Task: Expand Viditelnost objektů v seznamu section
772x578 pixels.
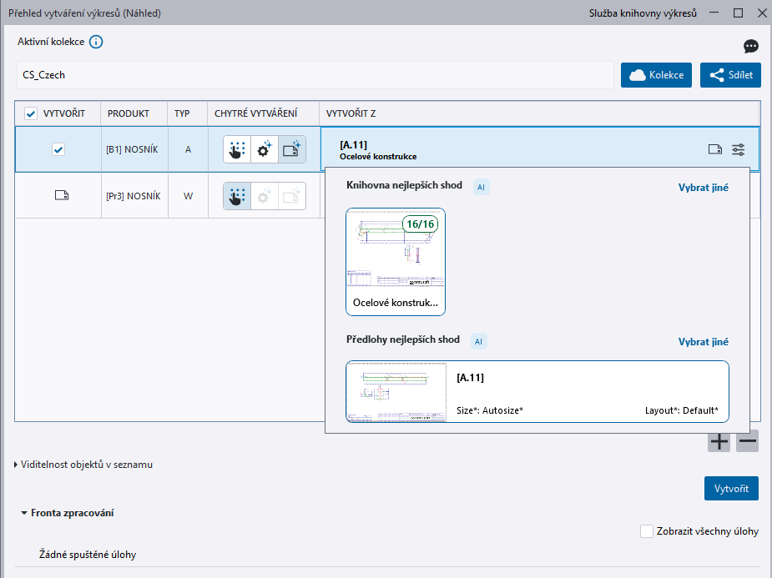Action: pos(17,465)
